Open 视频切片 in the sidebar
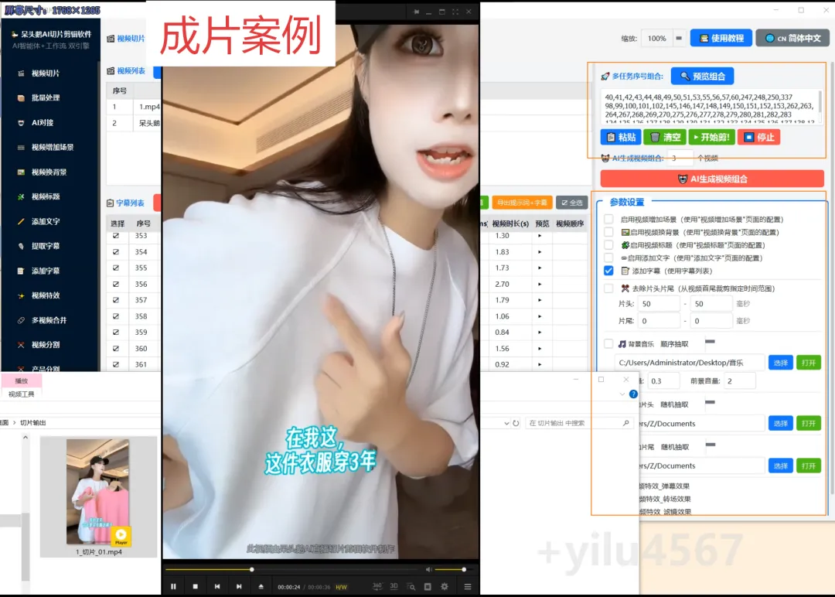 click(46, 73)
